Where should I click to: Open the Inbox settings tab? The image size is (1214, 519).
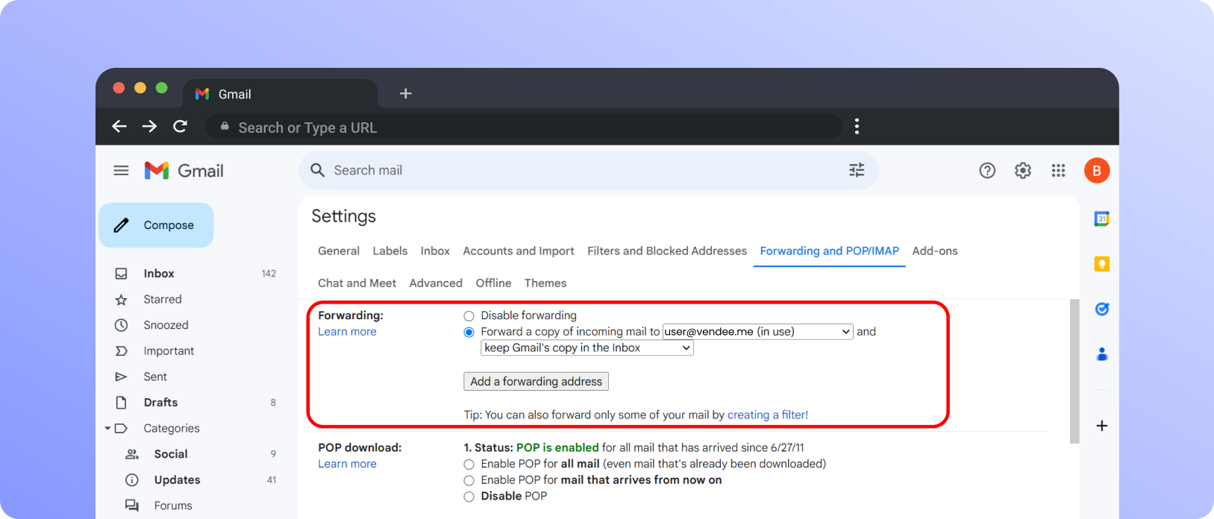tap(435, 251)
